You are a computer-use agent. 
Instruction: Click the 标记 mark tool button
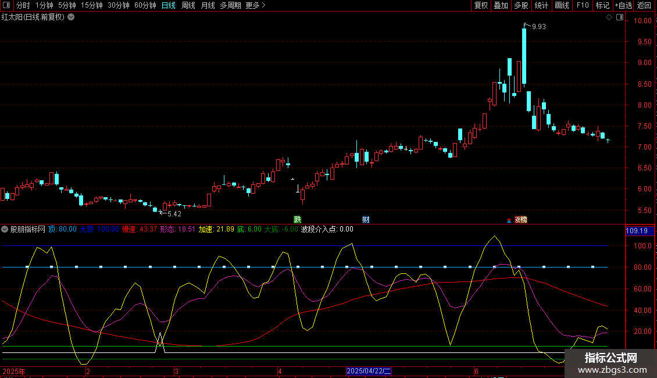coord(602,6)
